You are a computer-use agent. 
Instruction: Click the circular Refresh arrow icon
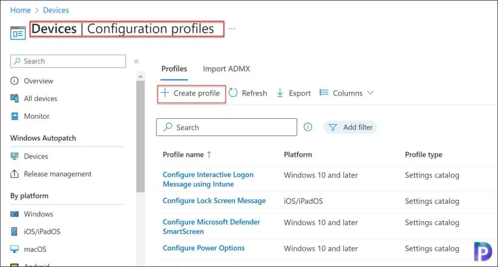(233, 93)
